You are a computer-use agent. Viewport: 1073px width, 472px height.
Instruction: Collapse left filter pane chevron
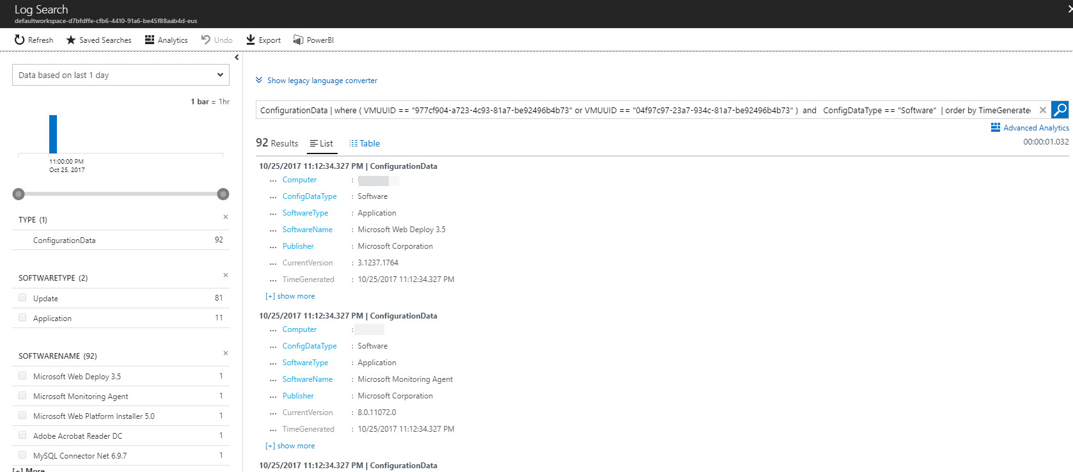point(237,58)
